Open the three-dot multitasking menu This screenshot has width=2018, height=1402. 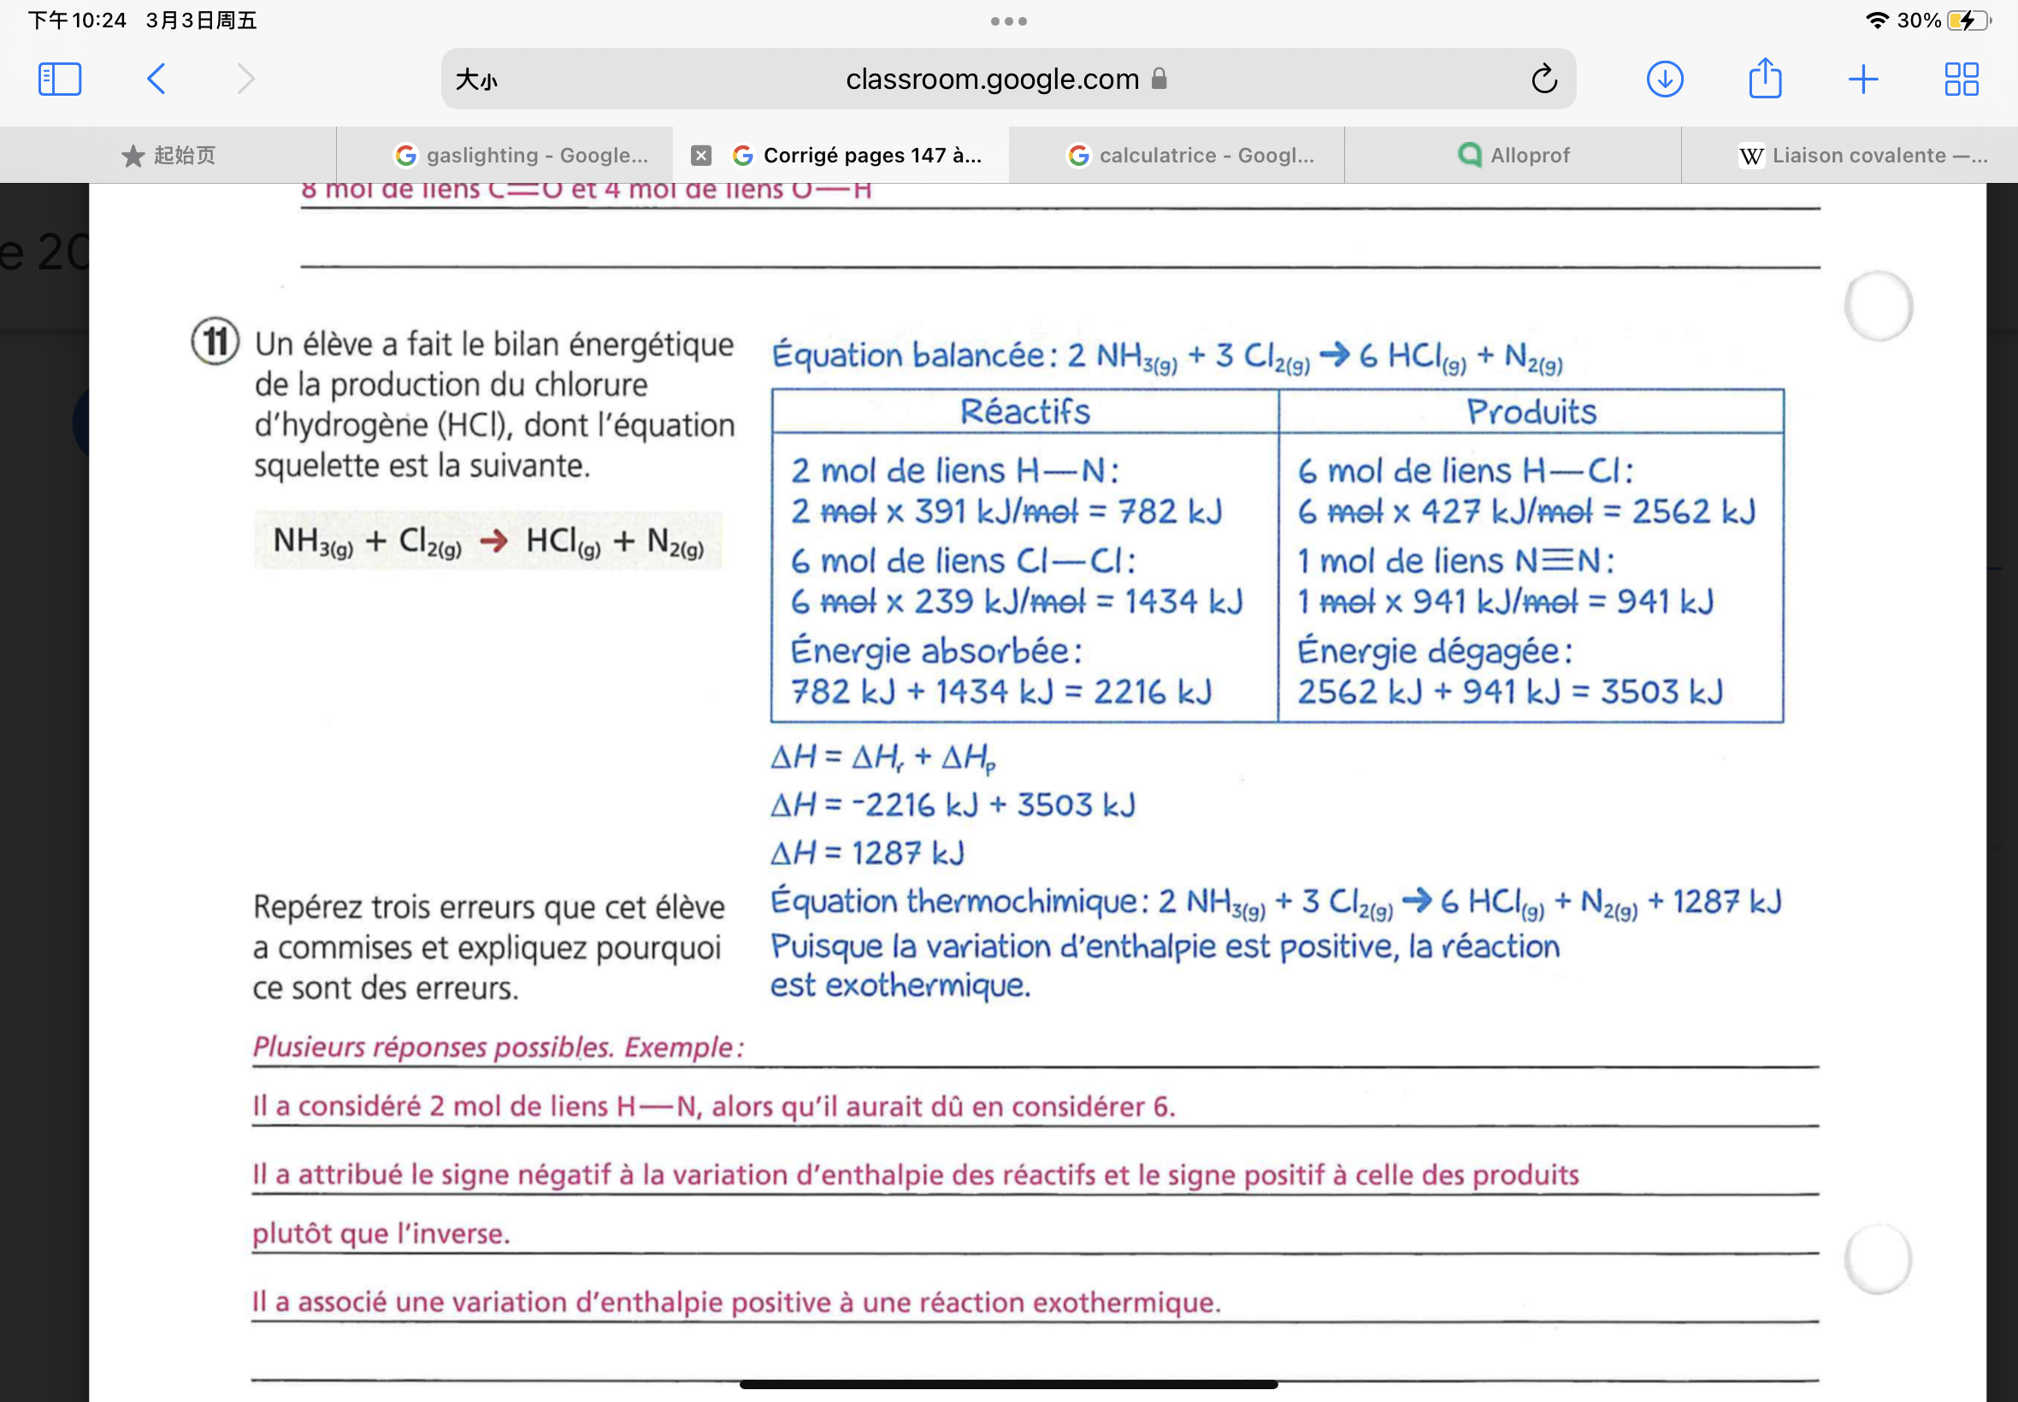tap(1008, 21)
